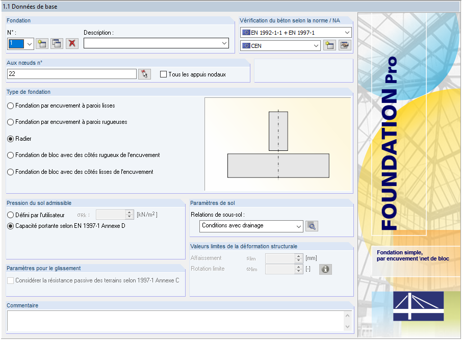Viewport: 462px width, 340px height.
Task: Expand the Description combo box
Action: click(224, 43)
